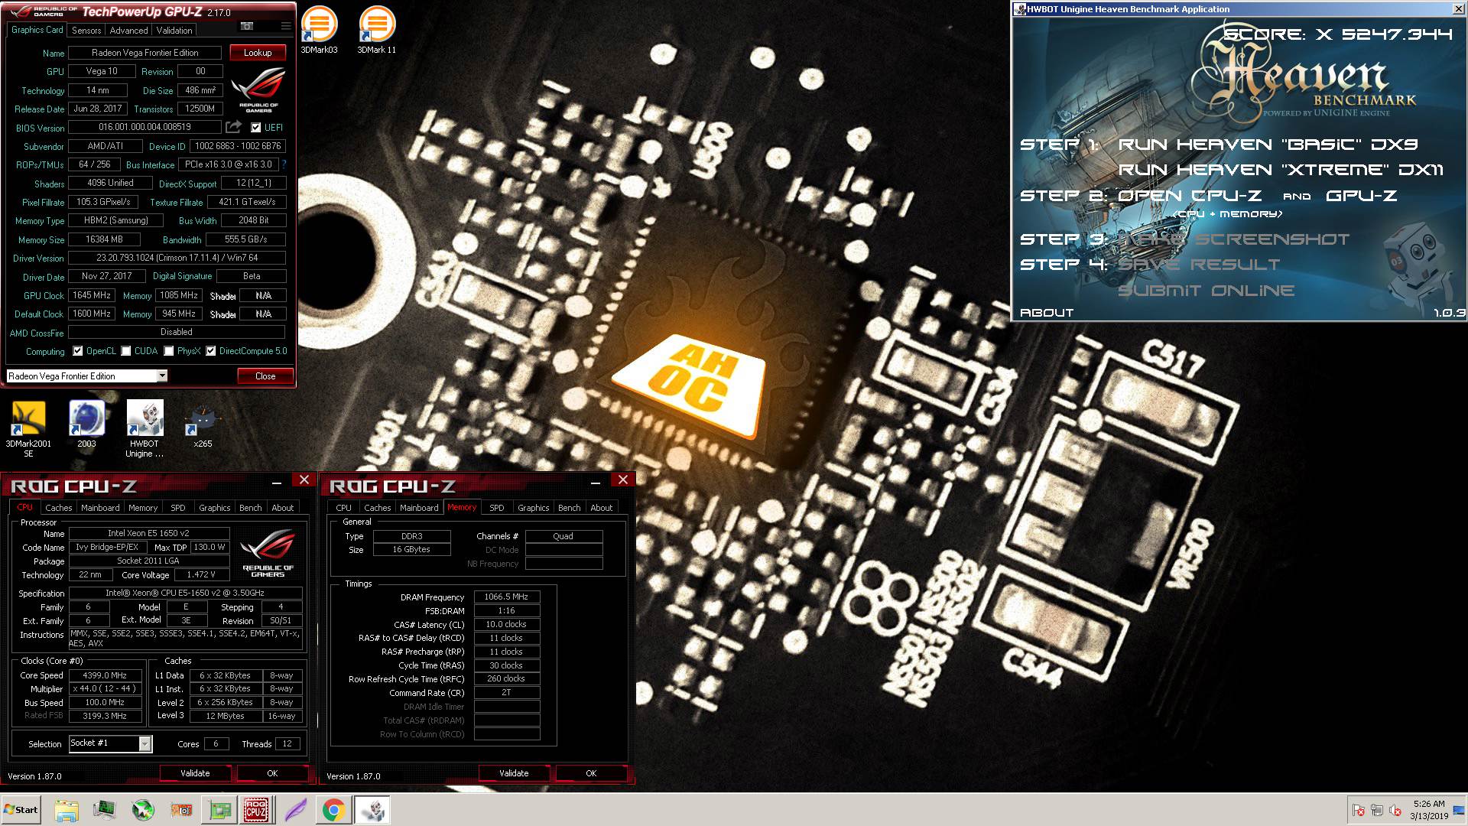The width and height of the screenshot is (1468, 826).
Task: Click Validate in the left CPU-Z window
Action: [195, 773]
